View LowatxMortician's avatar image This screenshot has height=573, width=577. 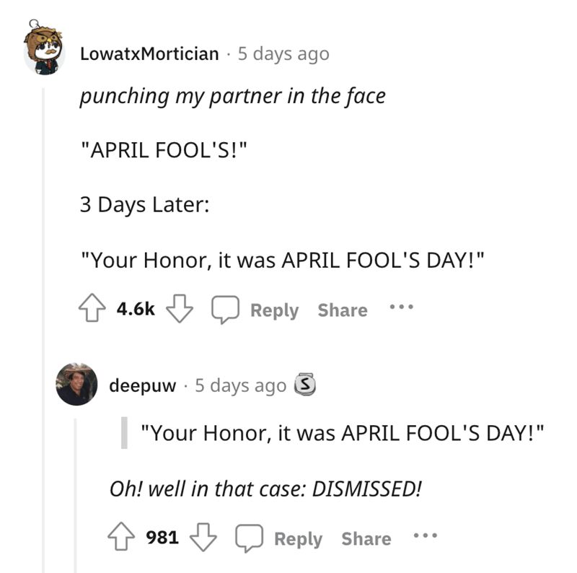[x=43, y=48]
